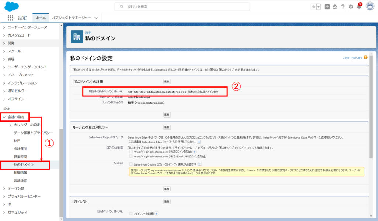Viewport: 378px width, 221px height.
Task: Click the 設定 breadcrumb link
Action: click(88, 33)
